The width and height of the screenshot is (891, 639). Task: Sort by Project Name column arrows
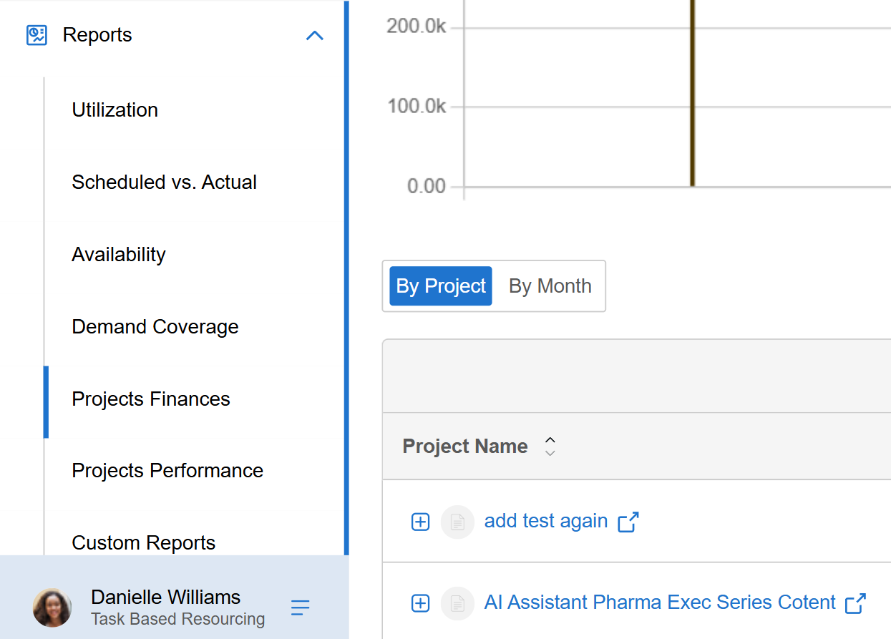[550, 447]
